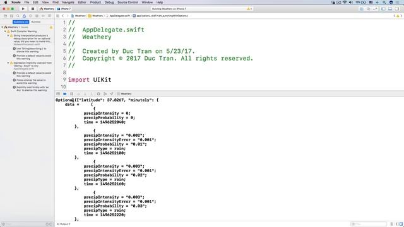
Task: Choose the iPhone 7 destination
Action: tap(64, 9)
